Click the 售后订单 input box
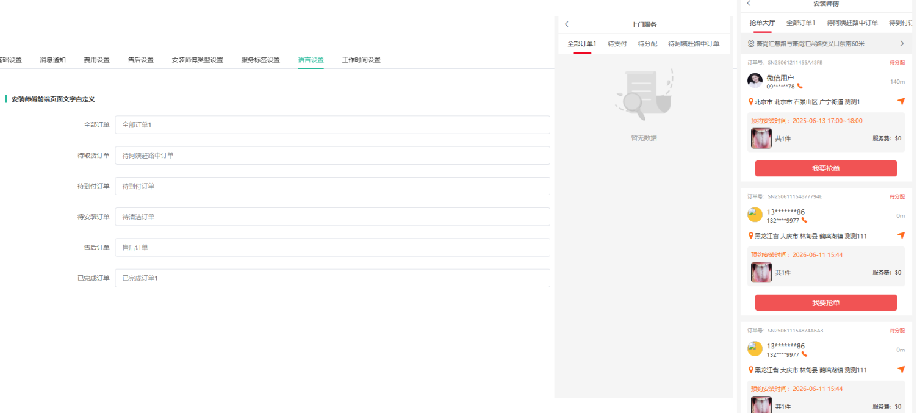The height and width of the screenshot is (413, 917). (x=333, y=248)
